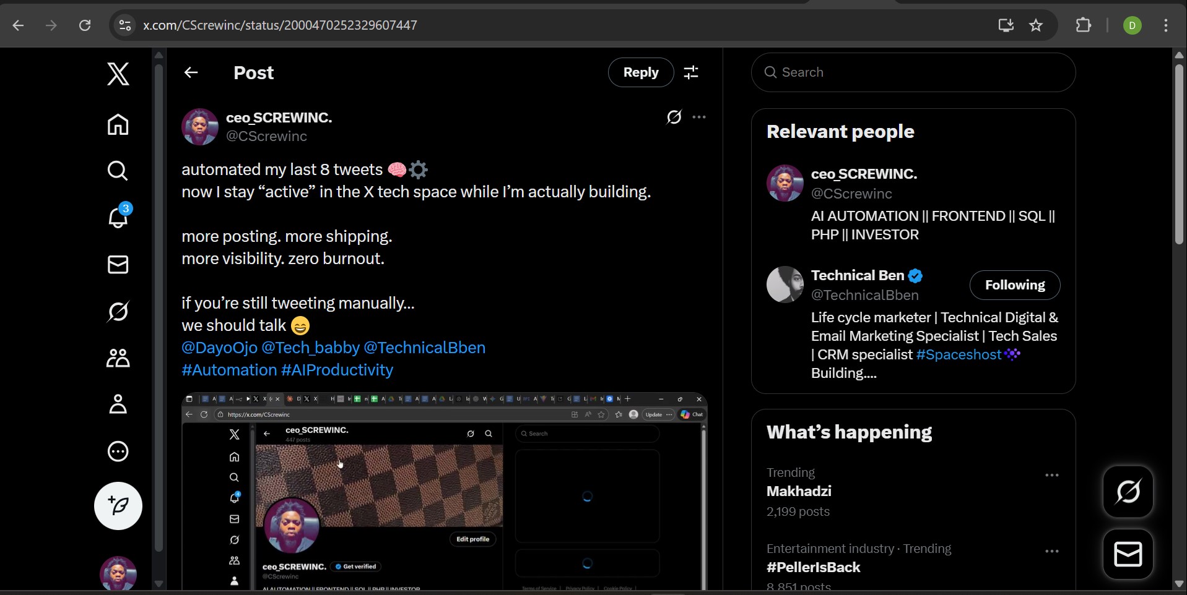This screenshot has height=595, width=1187.
Task: Open the More circle menu in sidebar
Action: [x=118, y=452]
